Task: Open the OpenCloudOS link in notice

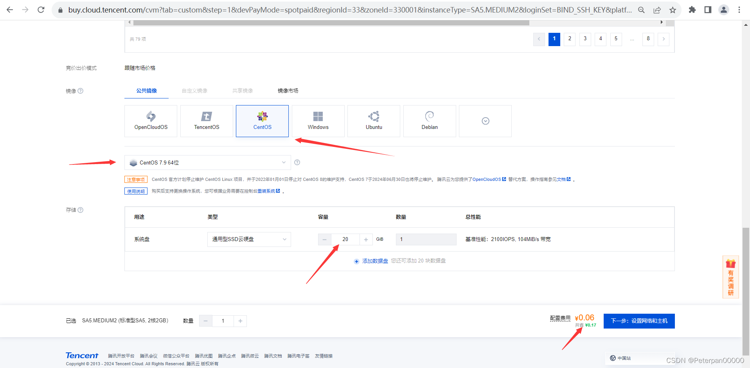Action: pyautogui.click(x=489, y=179)
